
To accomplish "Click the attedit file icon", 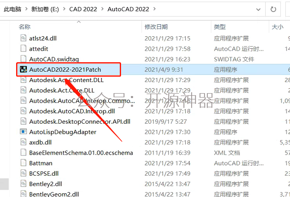I will (x=23, y=49).
